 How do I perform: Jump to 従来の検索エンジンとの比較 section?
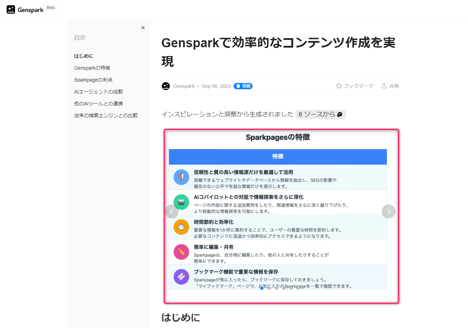point(106,116)
